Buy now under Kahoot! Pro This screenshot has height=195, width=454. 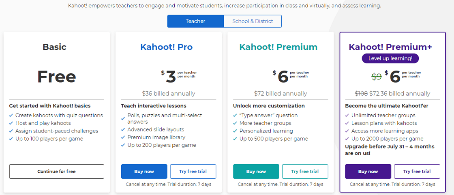pos(144,171)
